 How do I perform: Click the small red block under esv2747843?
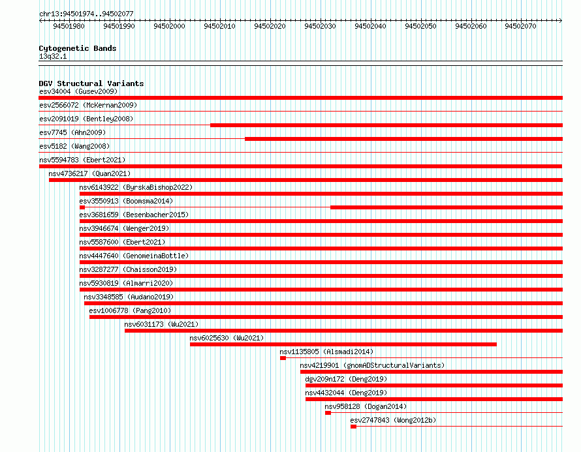click(353, 427)
